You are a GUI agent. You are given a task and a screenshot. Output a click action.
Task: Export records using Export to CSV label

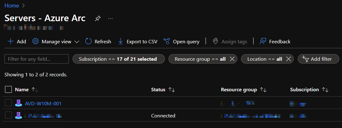(x=142, y=41)
